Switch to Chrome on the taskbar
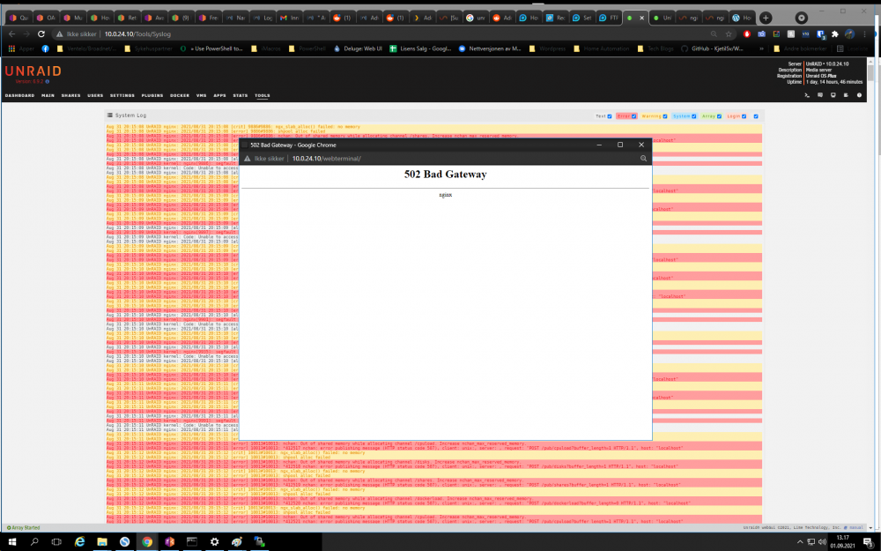The image size is (881, 551). click(147, 542)
